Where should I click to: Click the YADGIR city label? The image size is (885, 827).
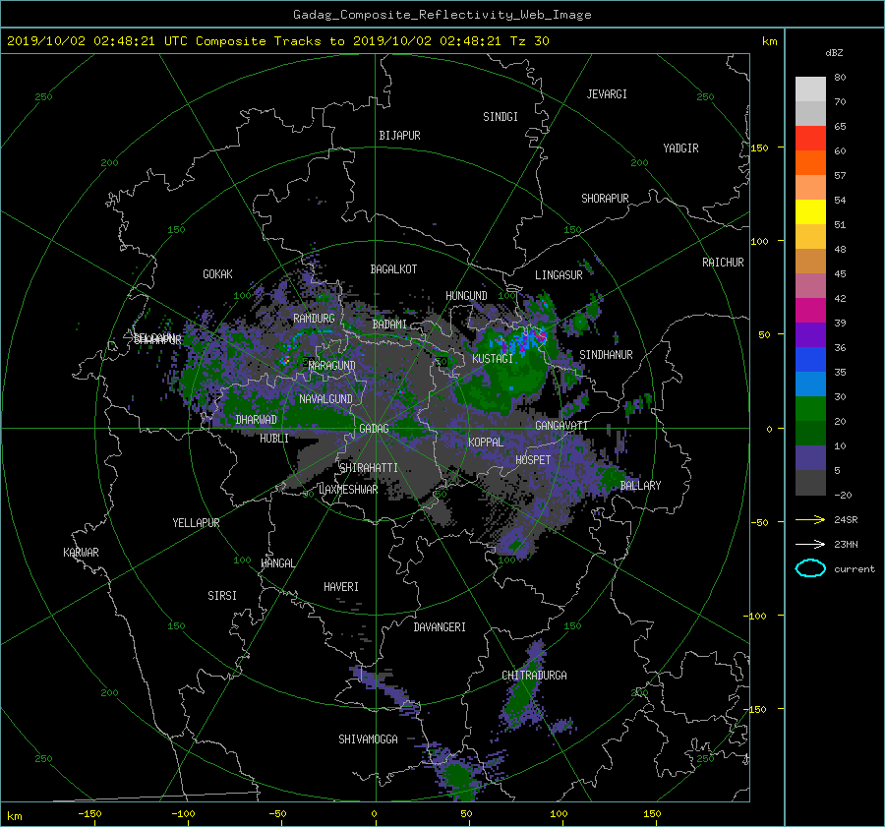click(680, 148)
